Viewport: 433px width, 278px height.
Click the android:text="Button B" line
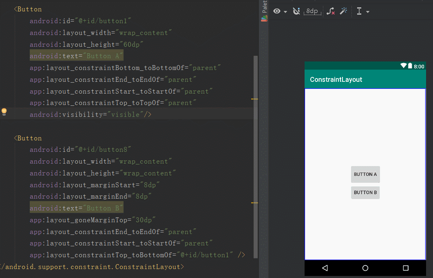tap(77, 208)
